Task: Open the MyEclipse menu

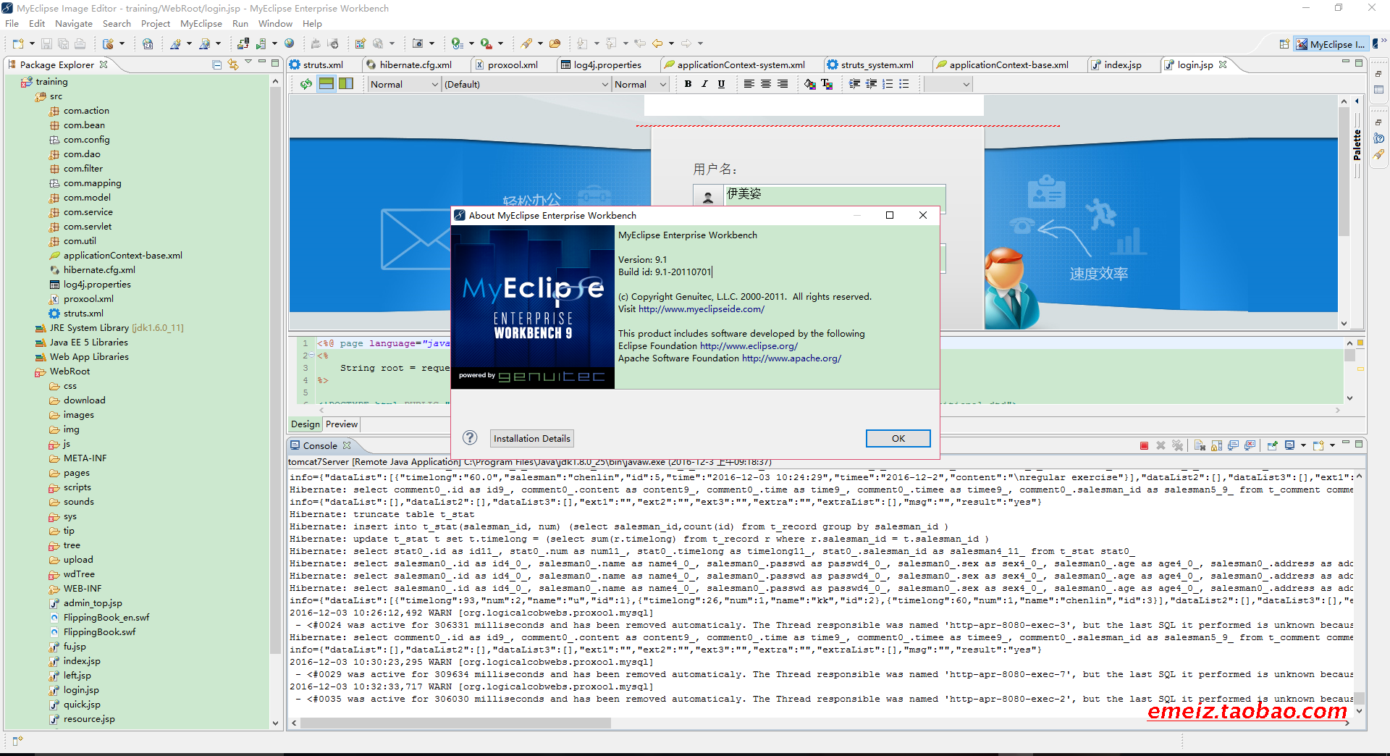Action: click(201, 24)
